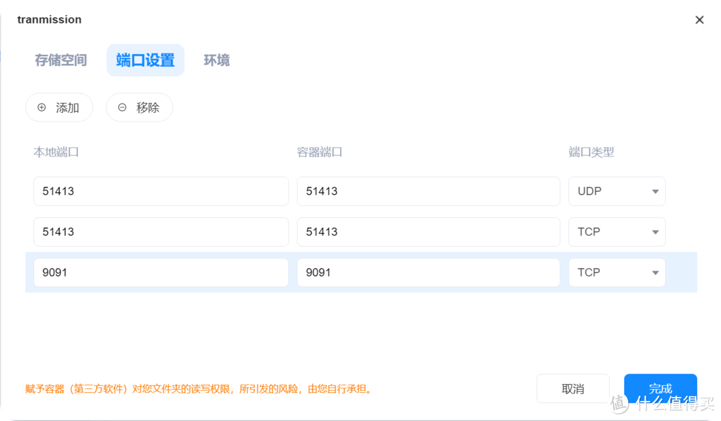Screen dimensions: 721x421
Task: Open the UDP port type dropdown
Action: pos(616,191)
